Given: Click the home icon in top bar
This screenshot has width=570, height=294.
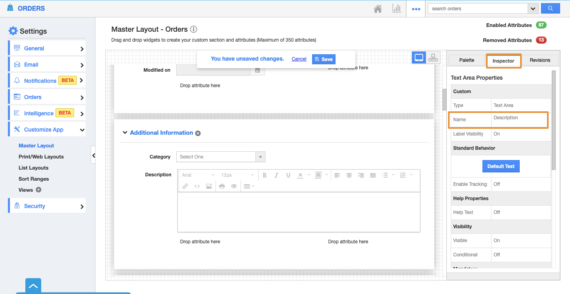Looking at the screenshot, I should (378, 8).
